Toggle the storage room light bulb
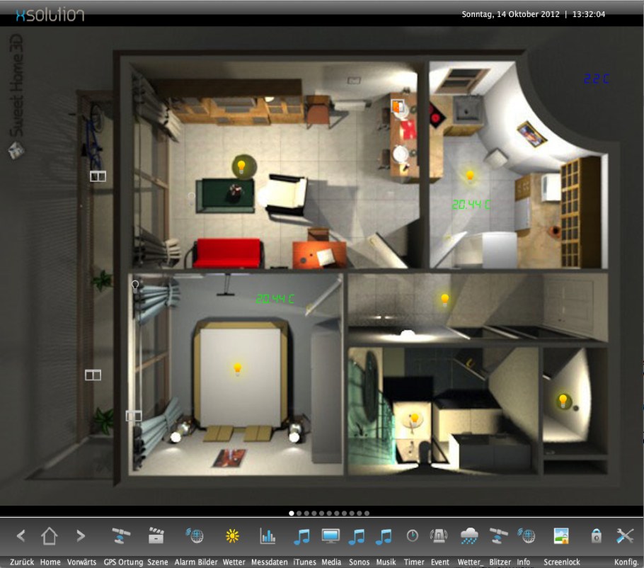This screenshot has width=644, height=568. tap(563, 401)
